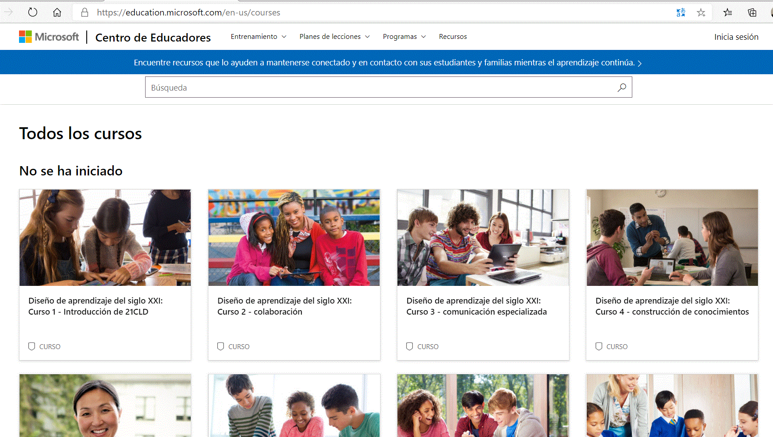
Task: Click the browser profile avatar
Action: [x=770, y=12]
